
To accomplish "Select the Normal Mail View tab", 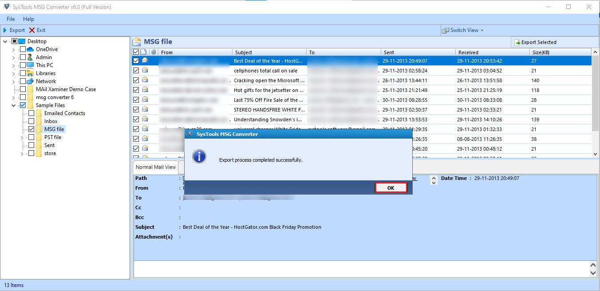I will pyautogui.click(x=156, y=167).
